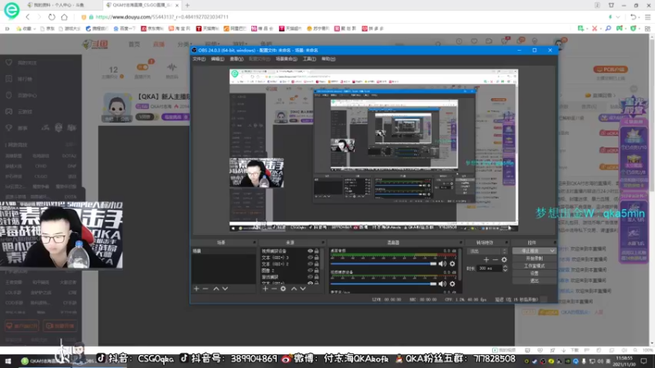Viewport: 655px width, 368px height.
Task: Toggle visibility of 游戏捕获 source
Action: coord(310,277)
